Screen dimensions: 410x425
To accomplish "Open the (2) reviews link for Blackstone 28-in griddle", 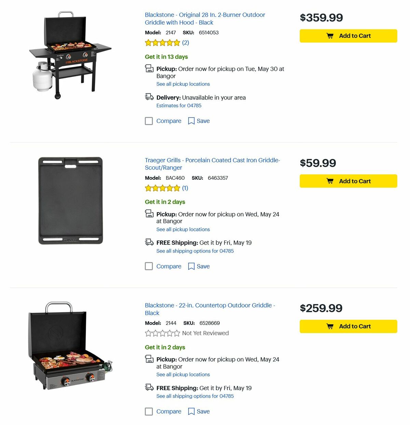I will click(x=186, y=43).
